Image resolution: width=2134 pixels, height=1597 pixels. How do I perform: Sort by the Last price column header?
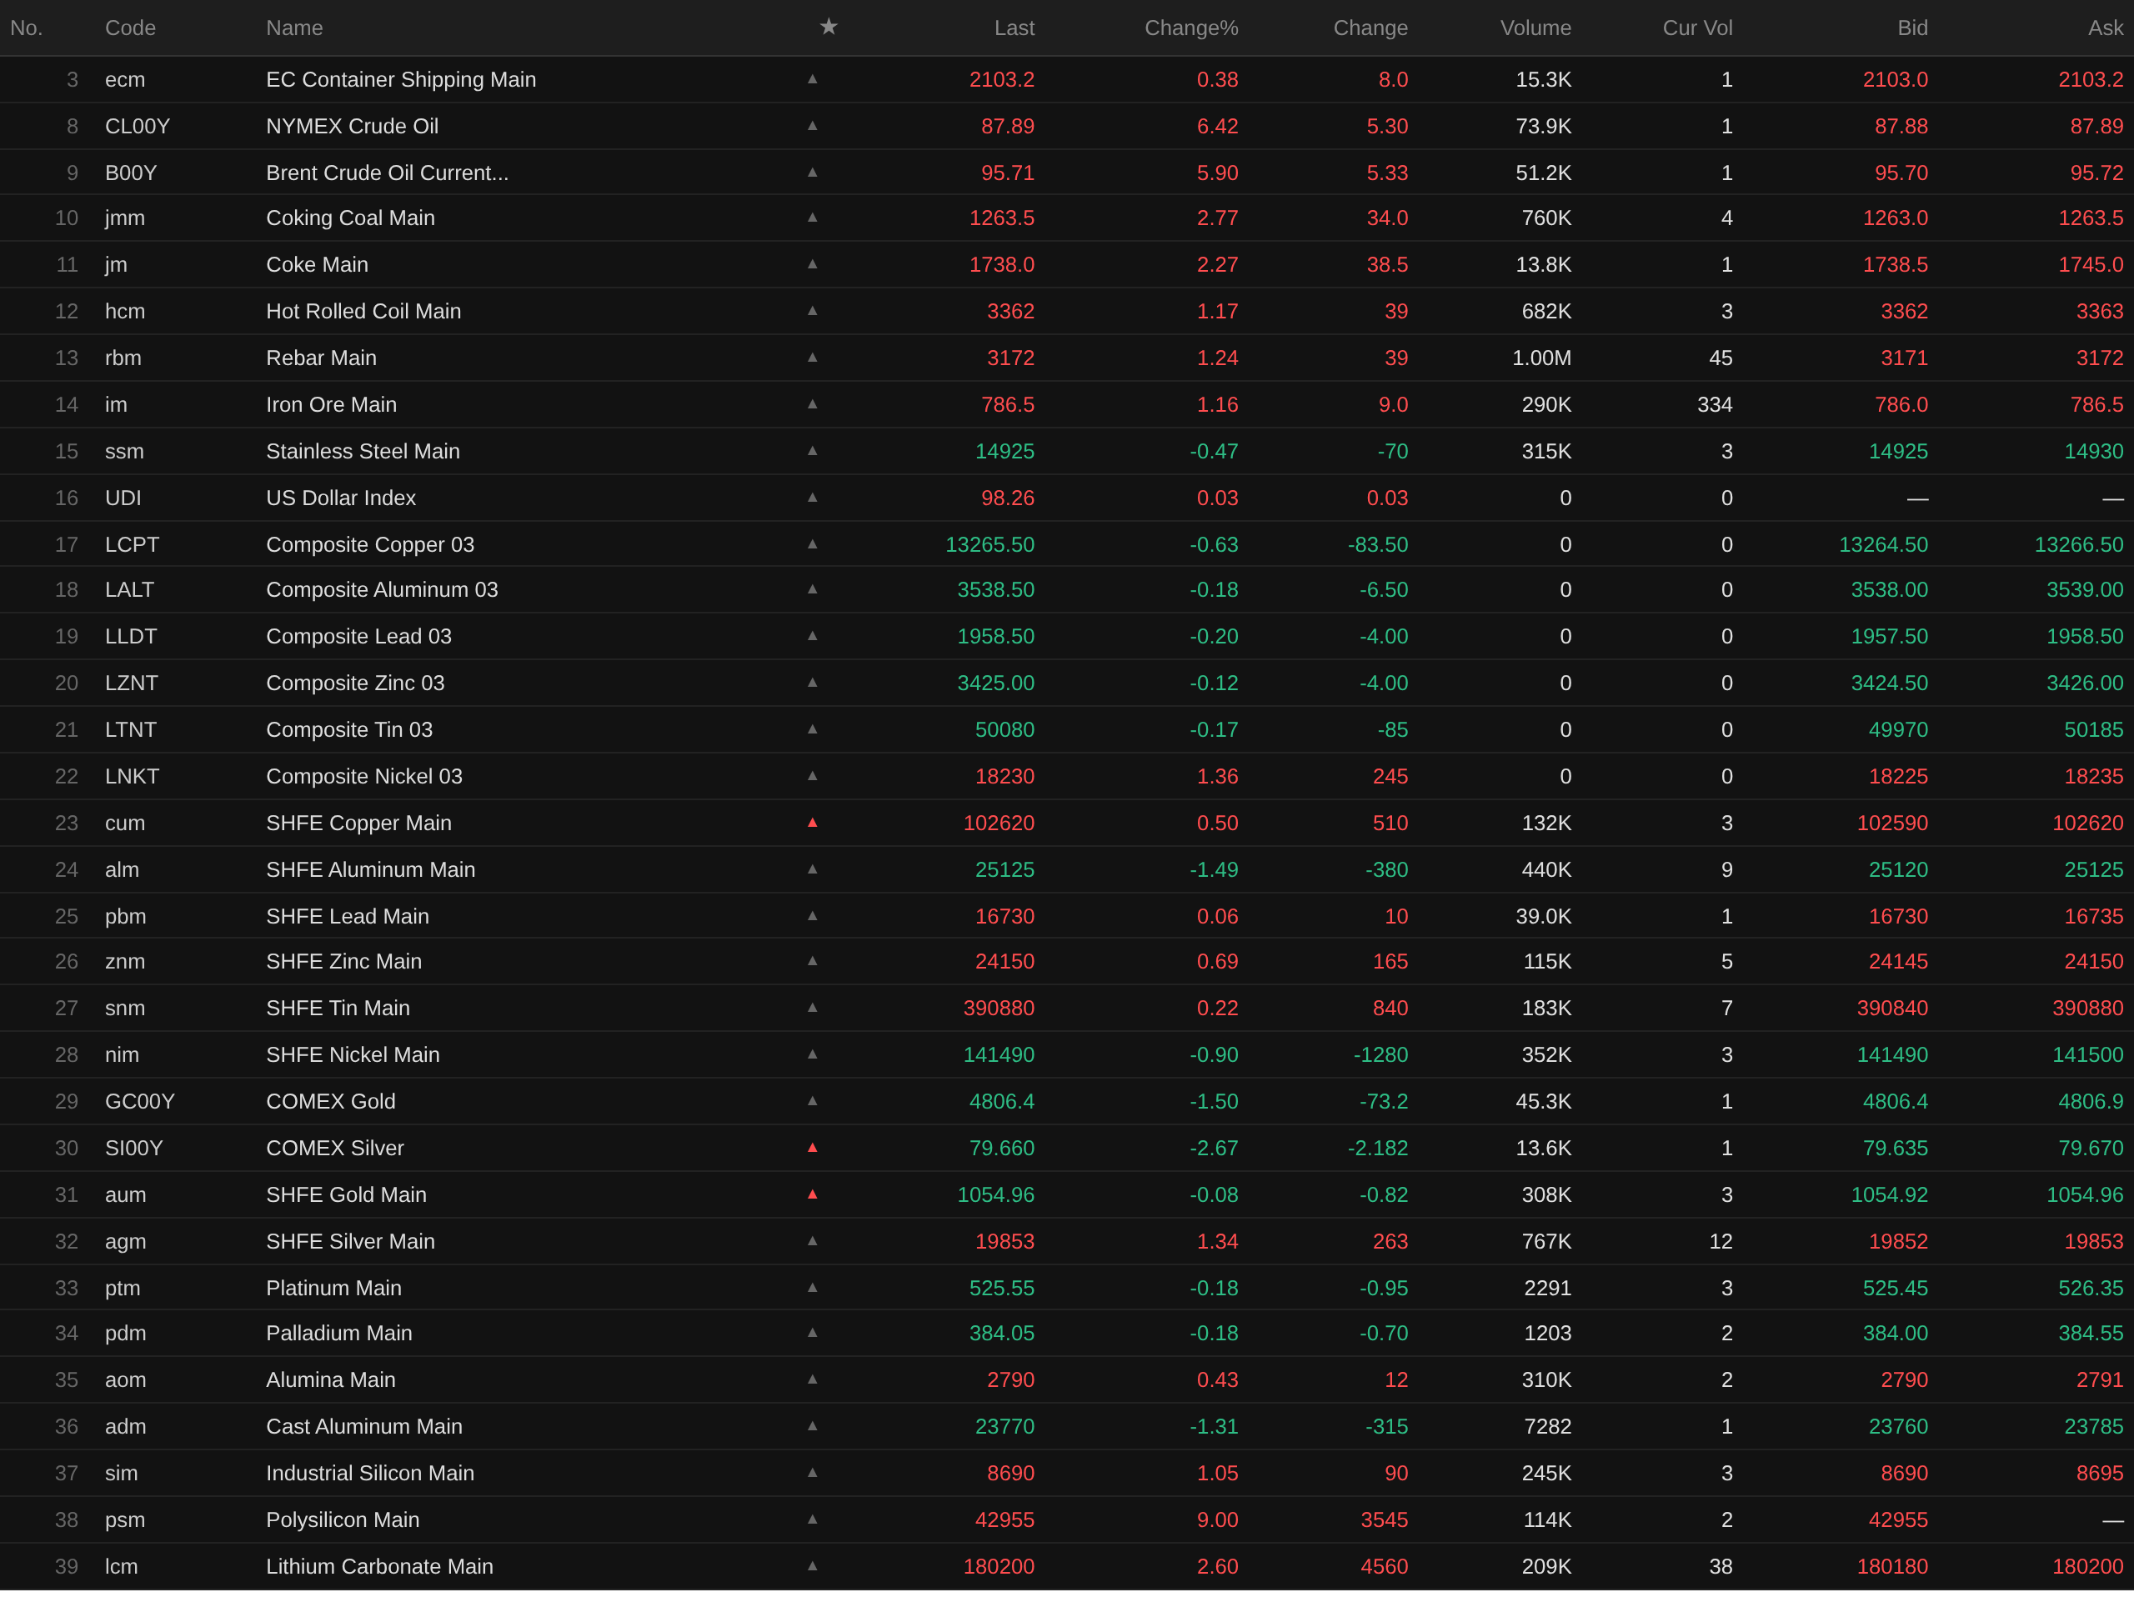[1014, 28]
